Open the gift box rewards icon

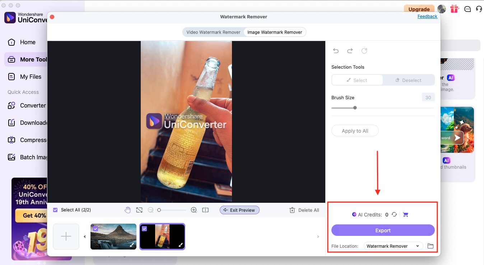455,9
